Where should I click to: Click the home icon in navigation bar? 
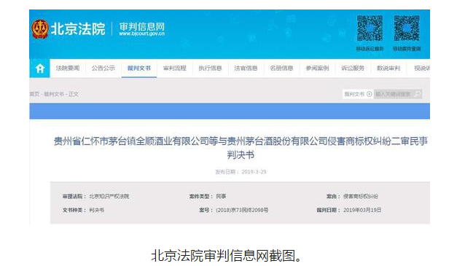coord(40,69)
